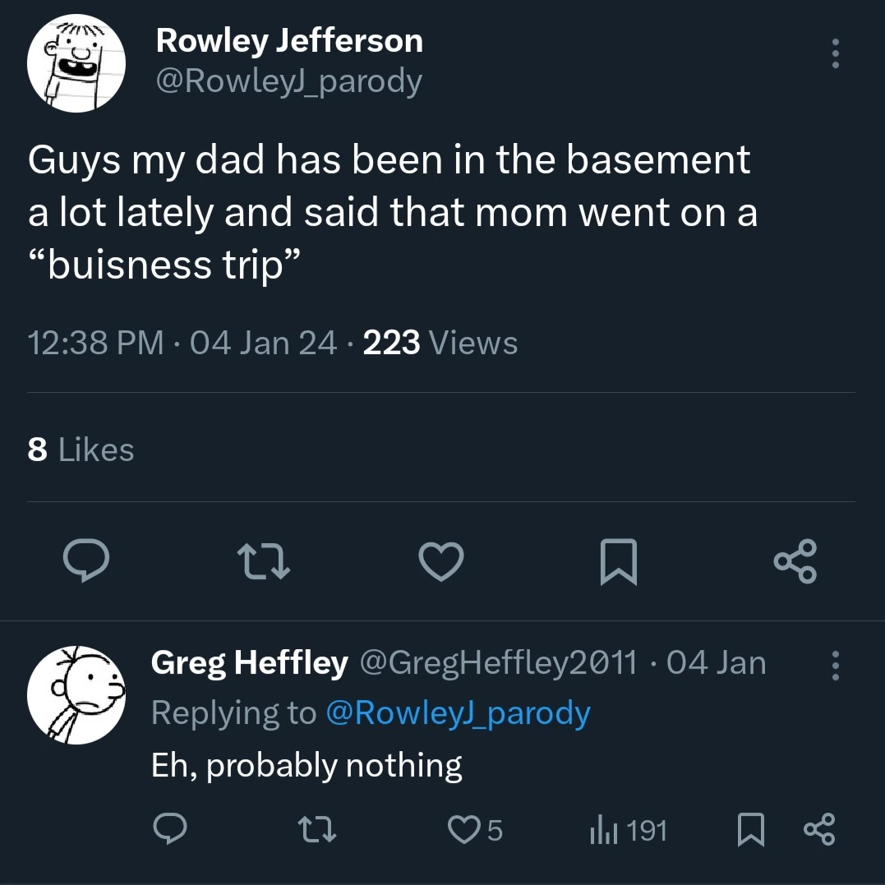885x885 pixels.
Task: Open Rowley's profile picture
Action: coord(76,62)
